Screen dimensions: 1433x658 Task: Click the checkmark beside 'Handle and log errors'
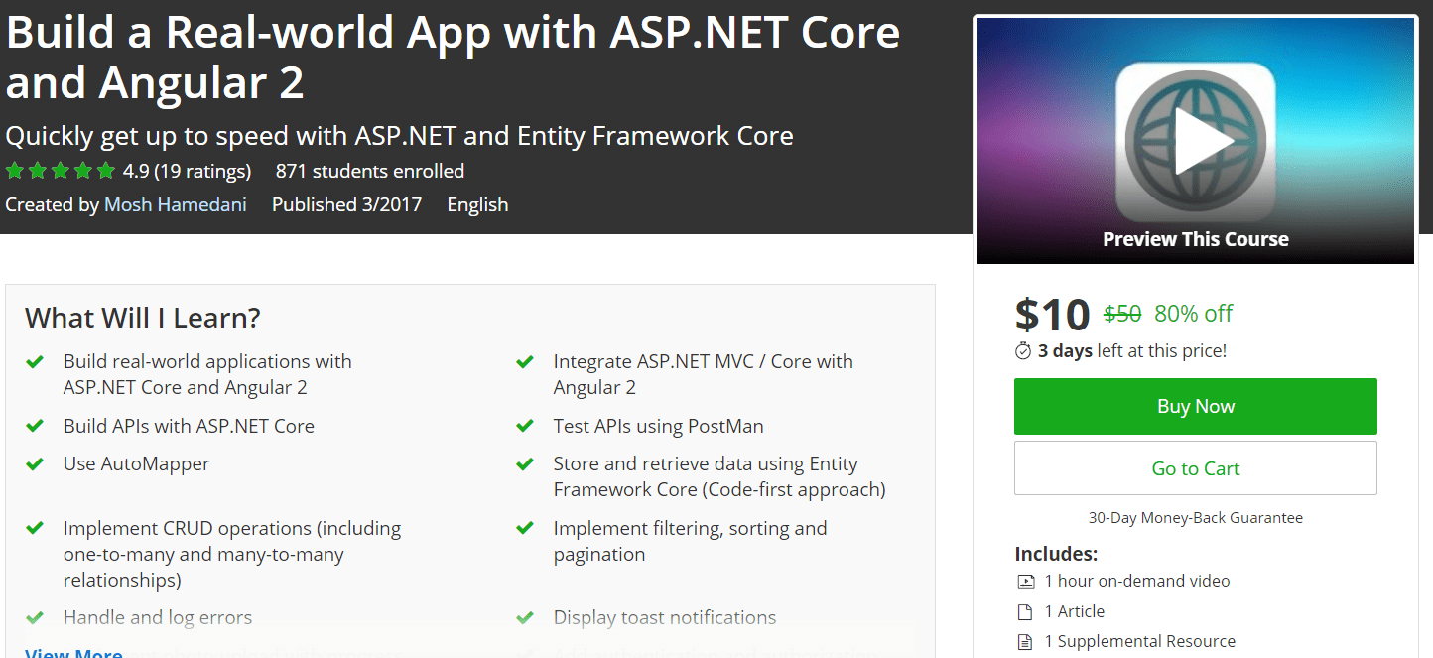[x=36, y=616]
